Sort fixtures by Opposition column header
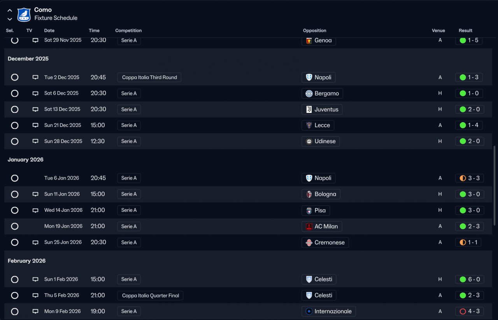Screen dimensions: 498x320 click(x=314, y=30)
